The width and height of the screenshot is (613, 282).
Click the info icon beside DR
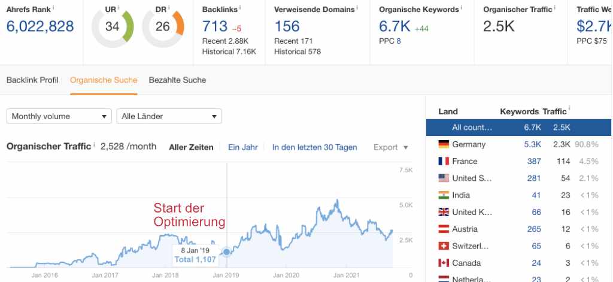pos(169,7)
